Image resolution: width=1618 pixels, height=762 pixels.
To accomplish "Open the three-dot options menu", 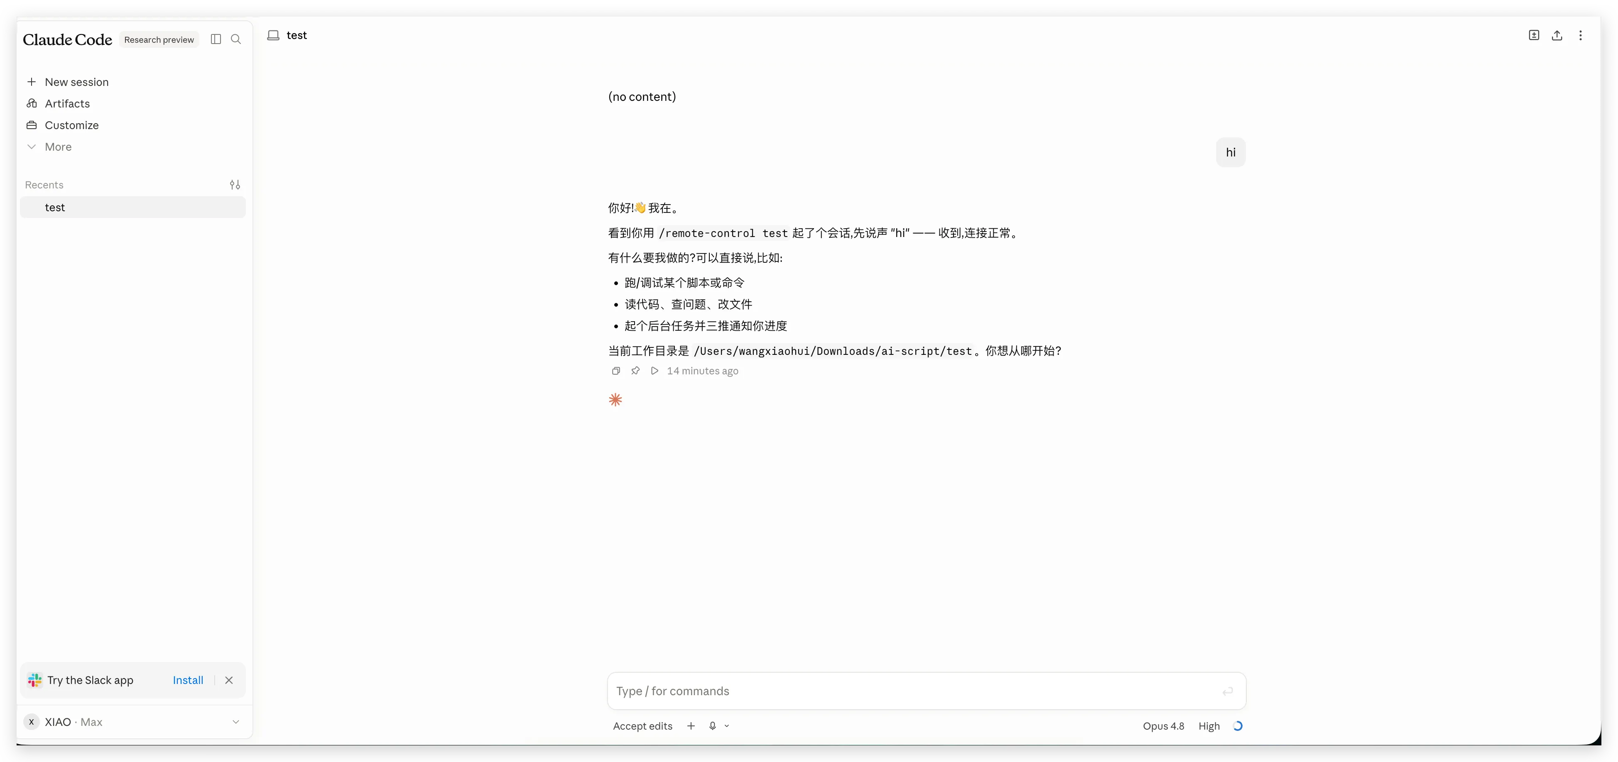I will click(x=1580, y=35).
